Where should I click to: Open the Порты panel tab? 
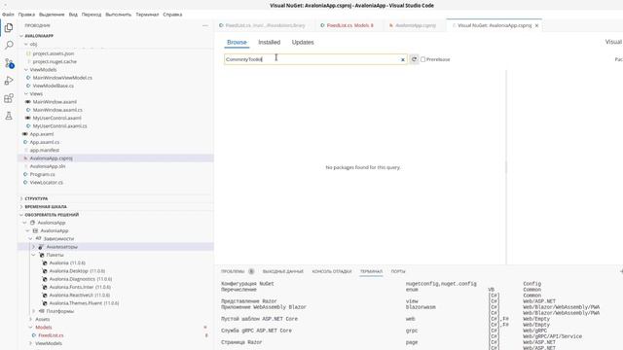398,271
